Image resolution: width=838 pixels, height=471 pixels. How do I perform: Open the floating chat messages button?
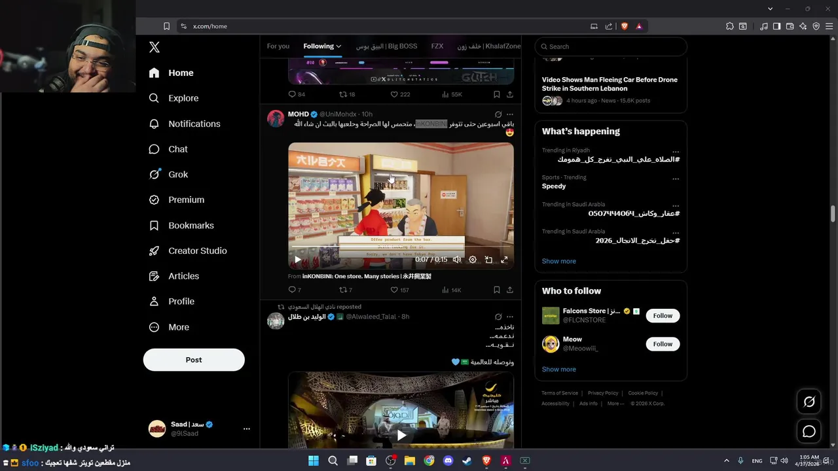(x=809, y=431)
